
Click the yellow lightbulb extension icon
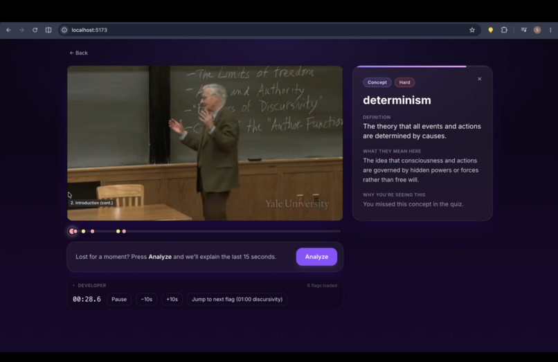point(490,30)
